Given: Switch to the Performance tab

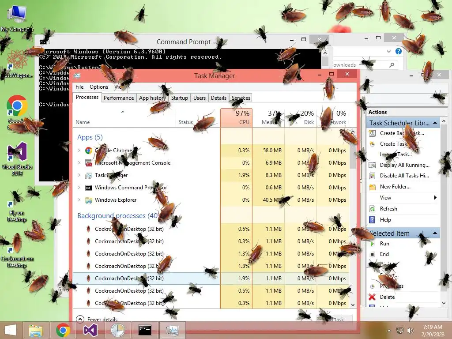Looking at the screenshot, I should tap(119, 98).
